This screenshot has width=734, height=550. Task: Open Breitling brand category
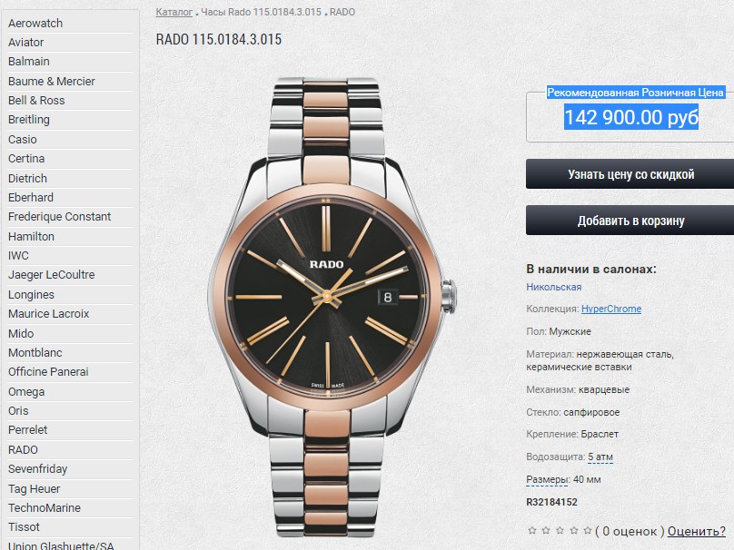click(28, 120)
